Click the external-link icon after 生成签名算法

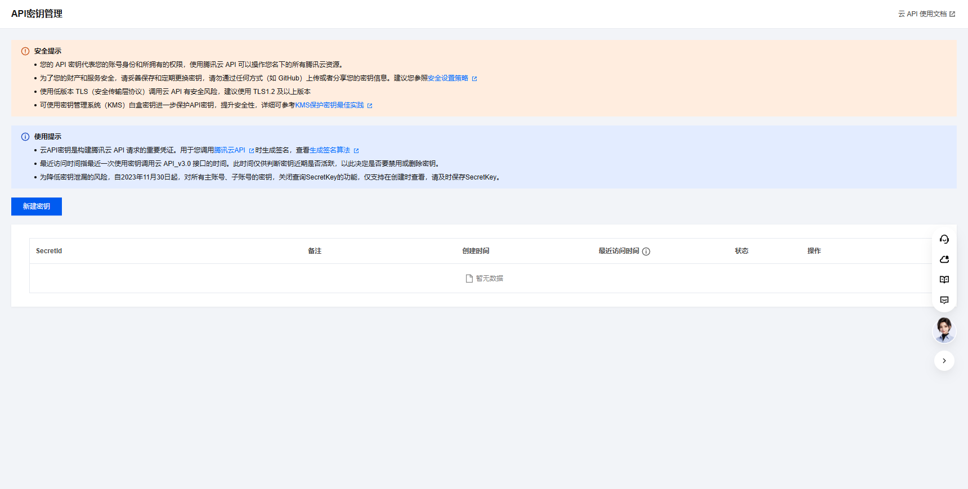[x=356, y=151]
